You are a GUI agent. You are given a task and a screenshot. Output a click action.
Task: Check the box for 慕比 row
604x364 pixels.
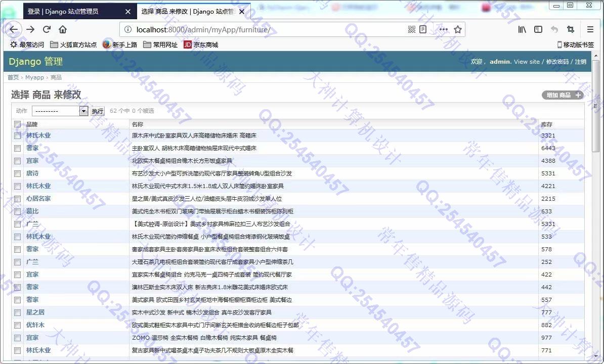(x=17, y=212)
